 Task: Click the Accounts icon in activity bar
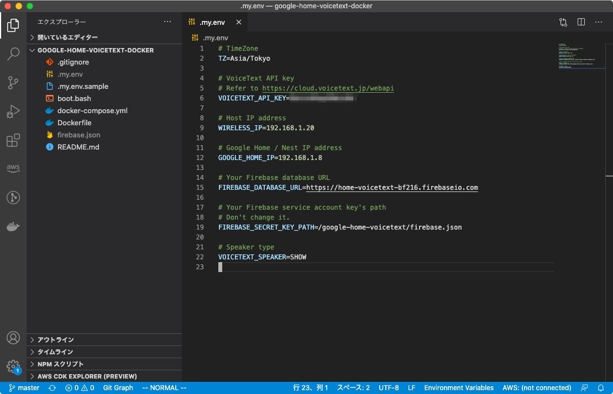pyautogui.click(x=13, y=338)
